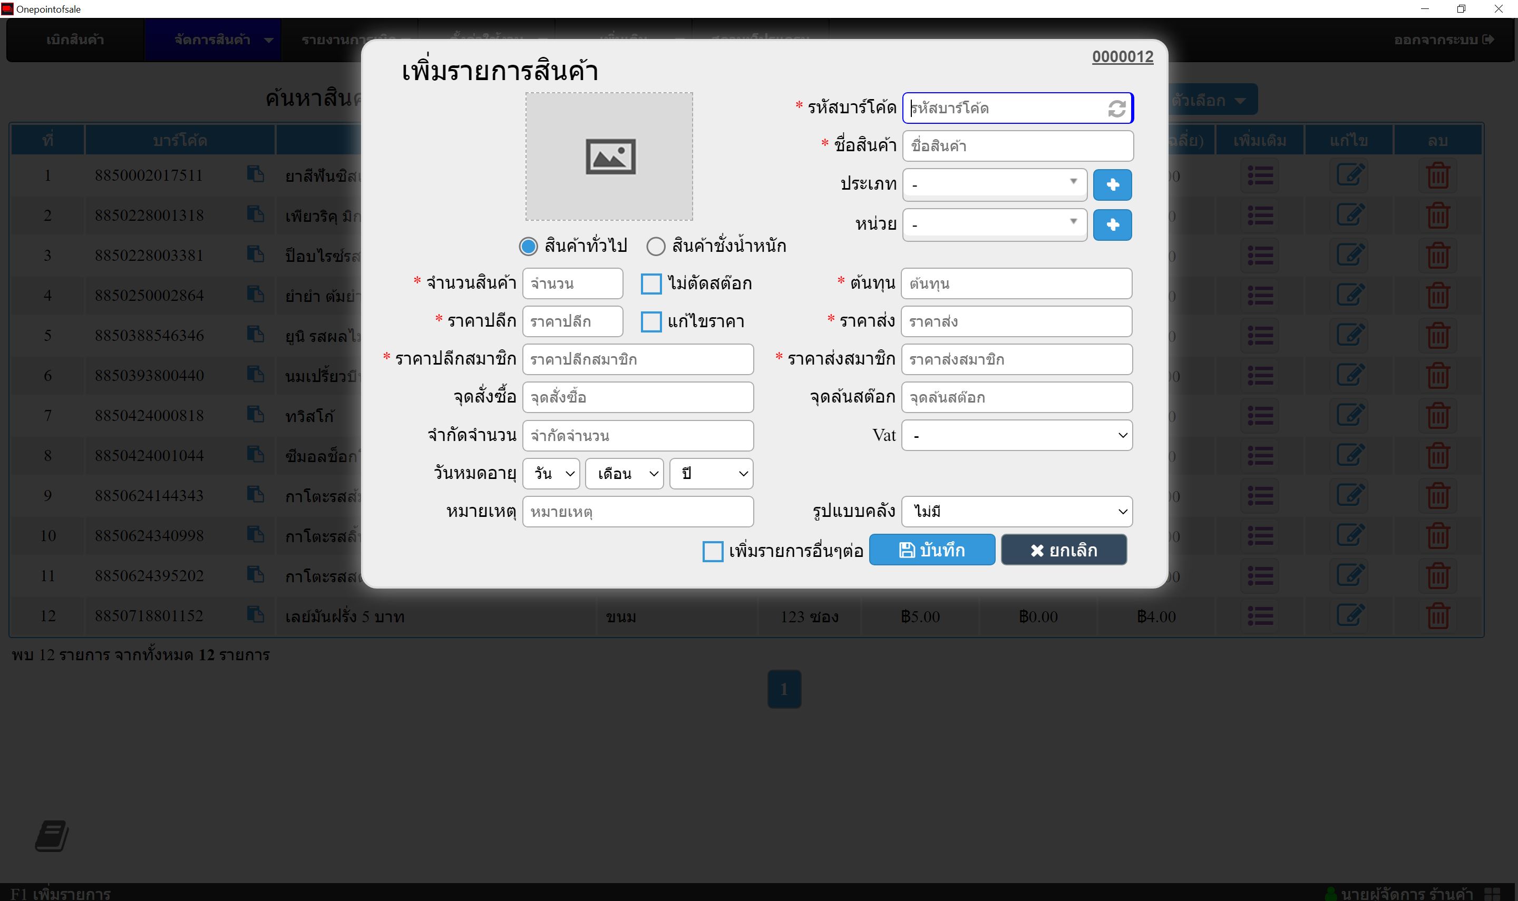
Task: Edit row 1 with the pencil icon
Action: (x=1349, y=176)
